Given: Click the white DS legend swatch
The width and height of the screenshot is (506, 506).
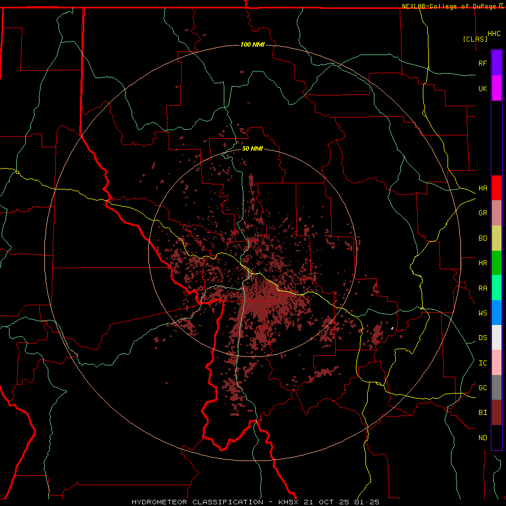Looking at the screenshot, I should (x=496, y=337).
